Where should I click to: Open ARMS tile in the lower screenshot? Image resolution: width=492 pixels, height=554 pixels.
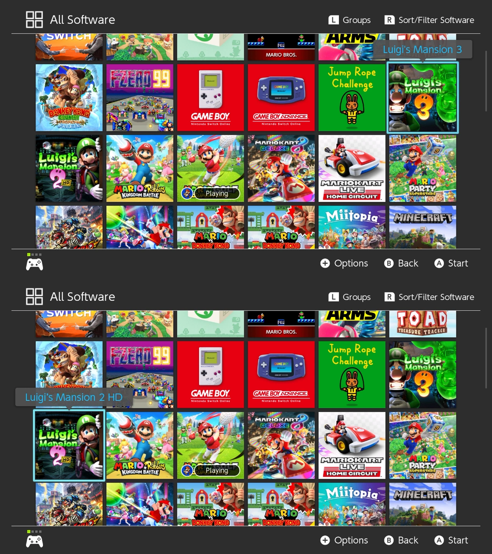point(352,324)
